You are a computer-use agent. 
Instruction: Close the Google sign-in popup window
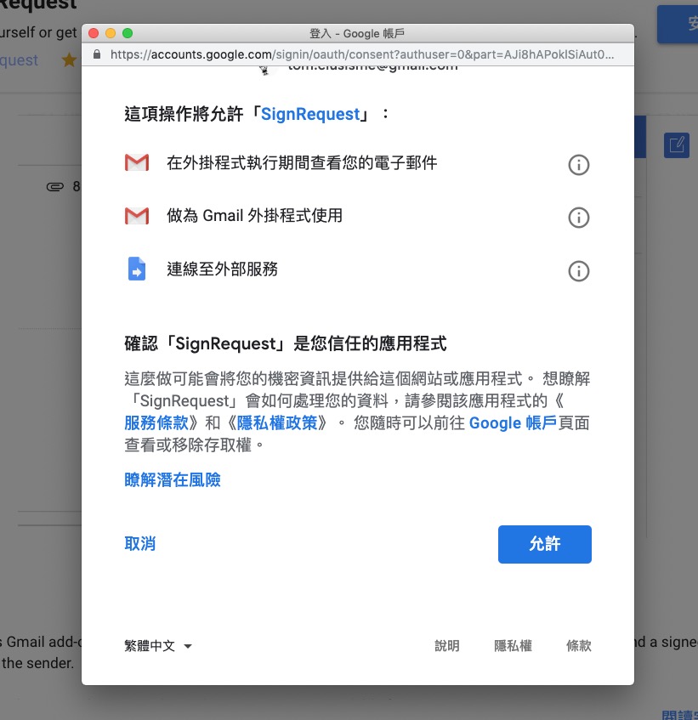point(94,33)
